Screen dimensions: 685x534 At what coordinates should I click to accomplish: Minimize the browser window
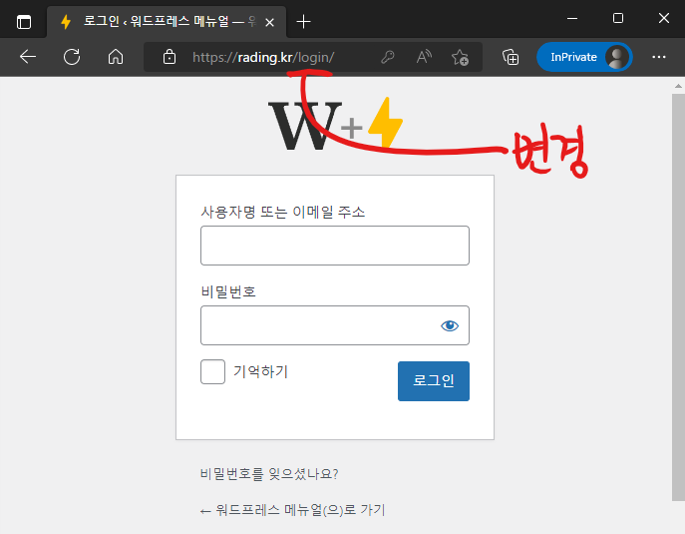[x=572, y=18]
